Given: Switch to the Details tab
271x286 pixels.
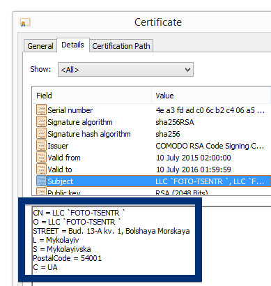Looking at the screenshot, I should pos(73,45).
